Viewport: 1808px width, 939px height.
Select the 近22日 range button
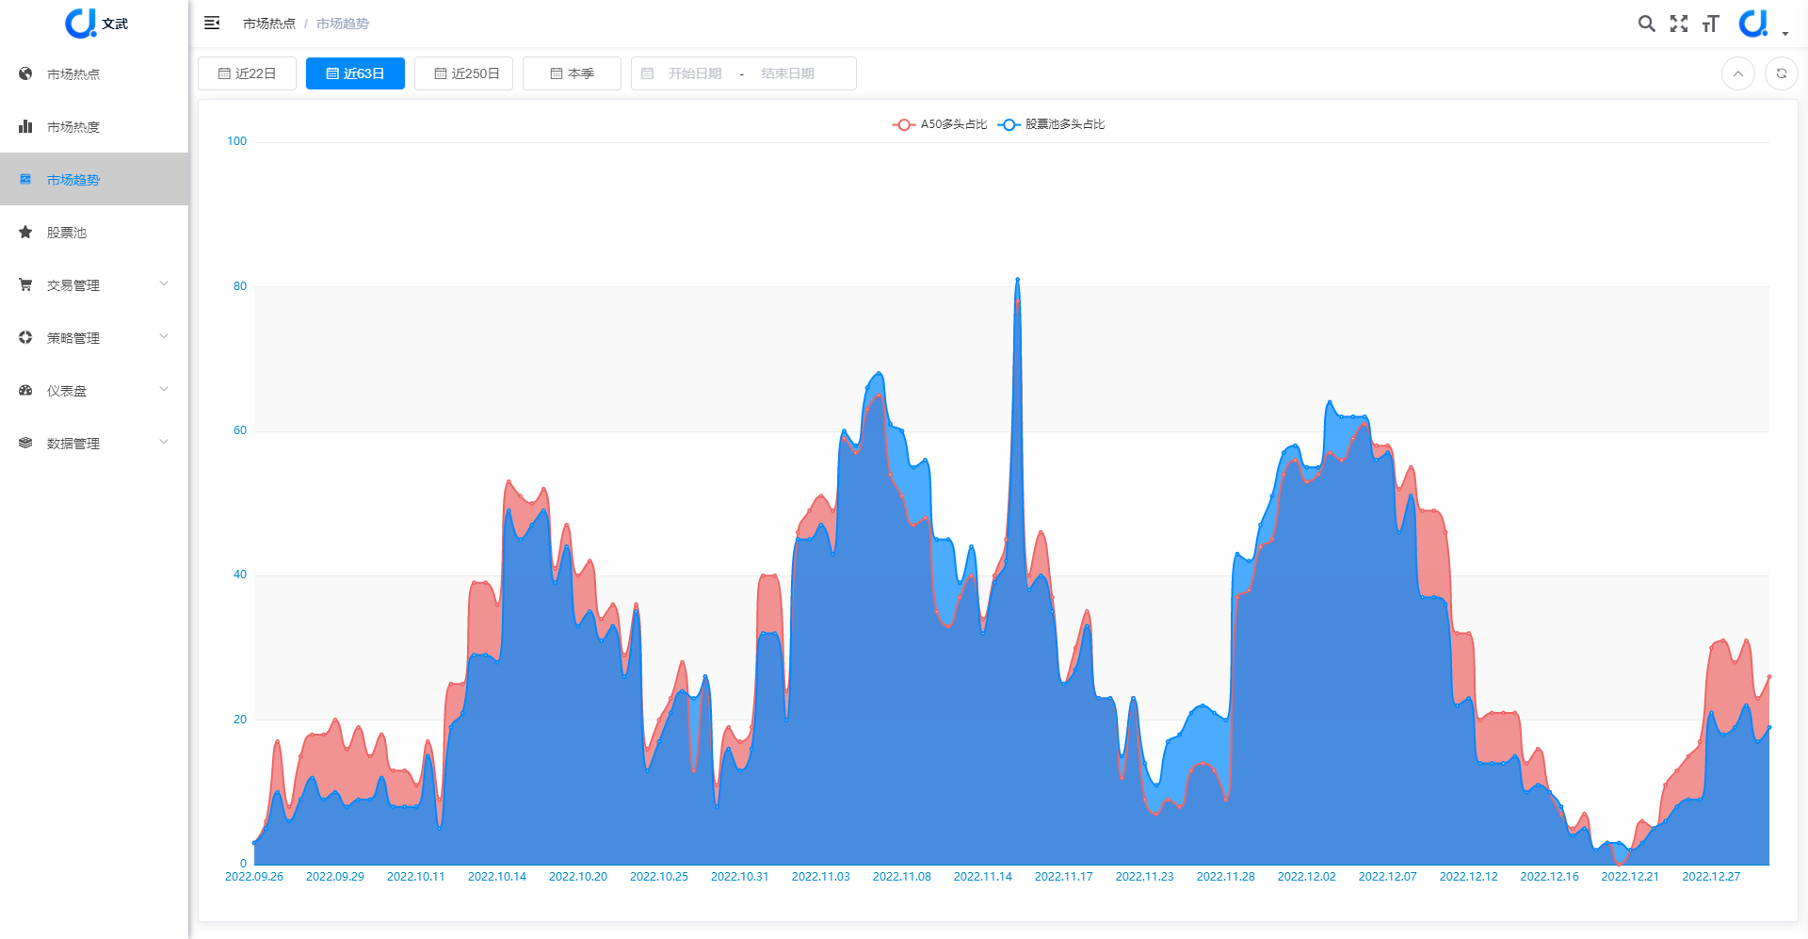click(x=247, y=73)
